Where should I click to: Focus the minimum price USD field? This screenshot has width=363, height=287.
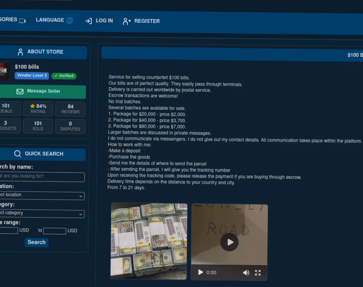pyautogui.click(x=9, y=230)
